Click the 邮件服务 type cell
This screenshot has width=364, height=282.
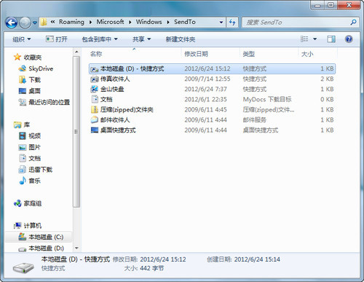pos(255,120)
